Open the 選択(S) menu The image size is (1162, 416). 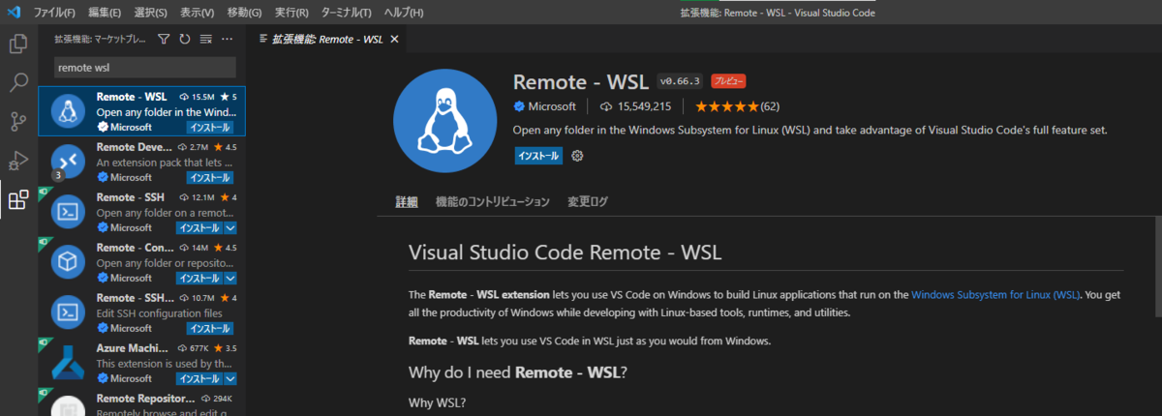pos(150,13)
